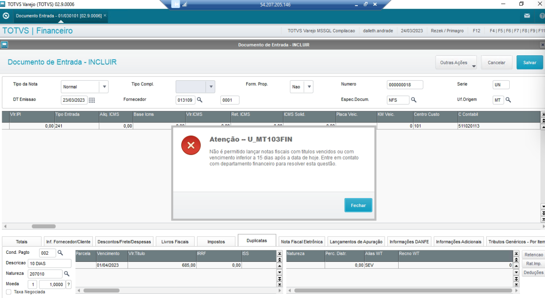Expand the Form. Prop. Nao dropdown
Screen dimensions: 545x298
[309, 87]
